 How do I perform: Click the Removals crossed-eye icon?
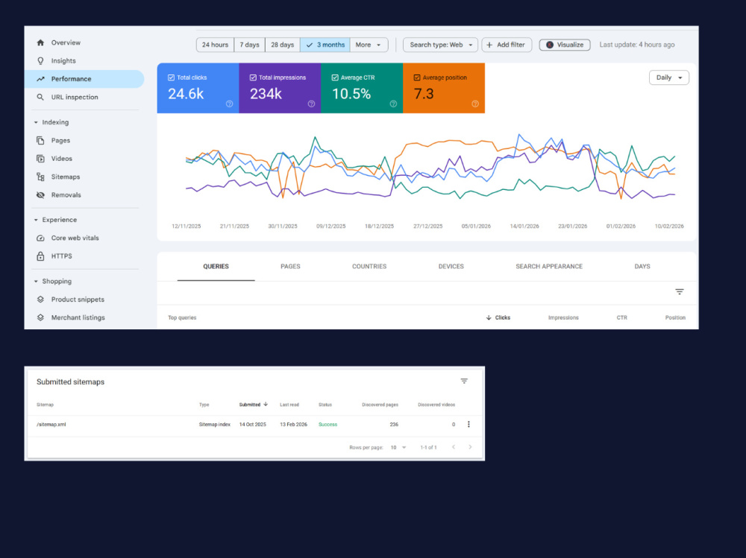[x=40, y=195]
